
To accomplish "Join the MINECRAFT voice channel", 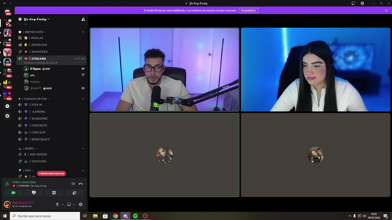I will point(51,139).
